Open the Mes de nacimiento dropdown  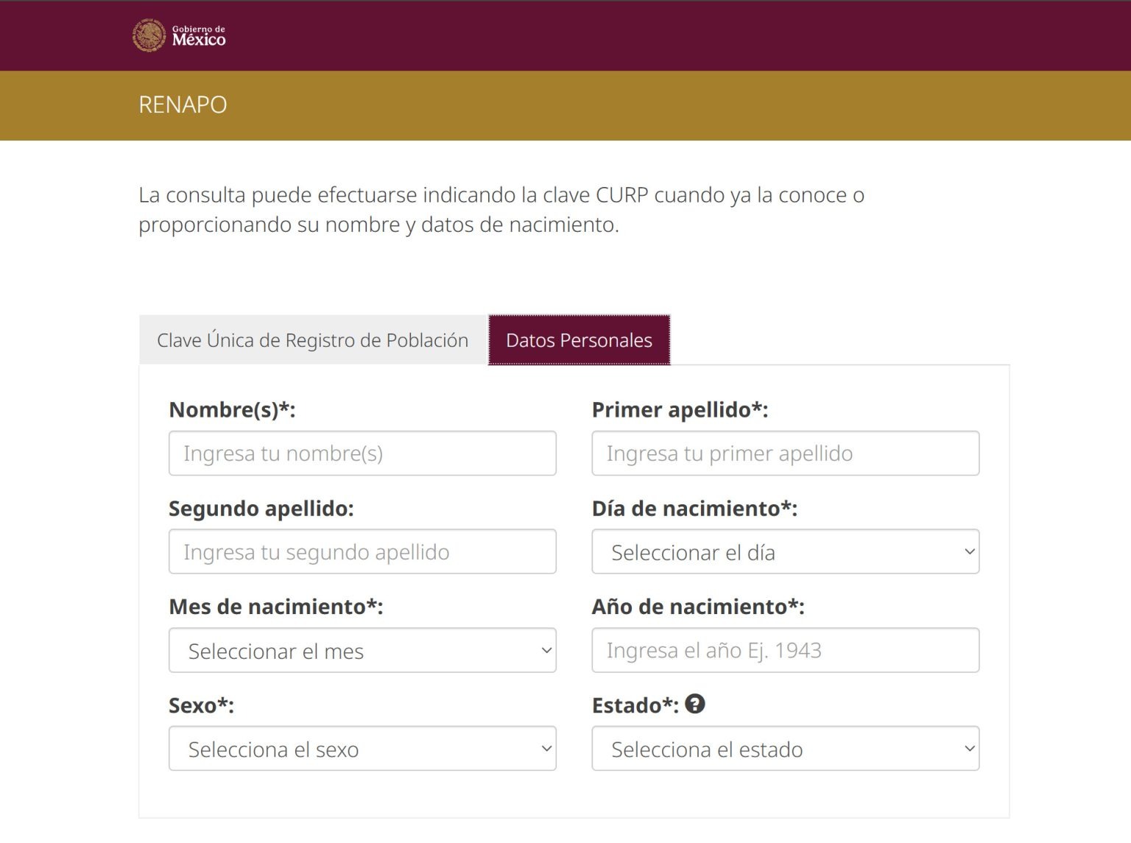click(362, 650)
